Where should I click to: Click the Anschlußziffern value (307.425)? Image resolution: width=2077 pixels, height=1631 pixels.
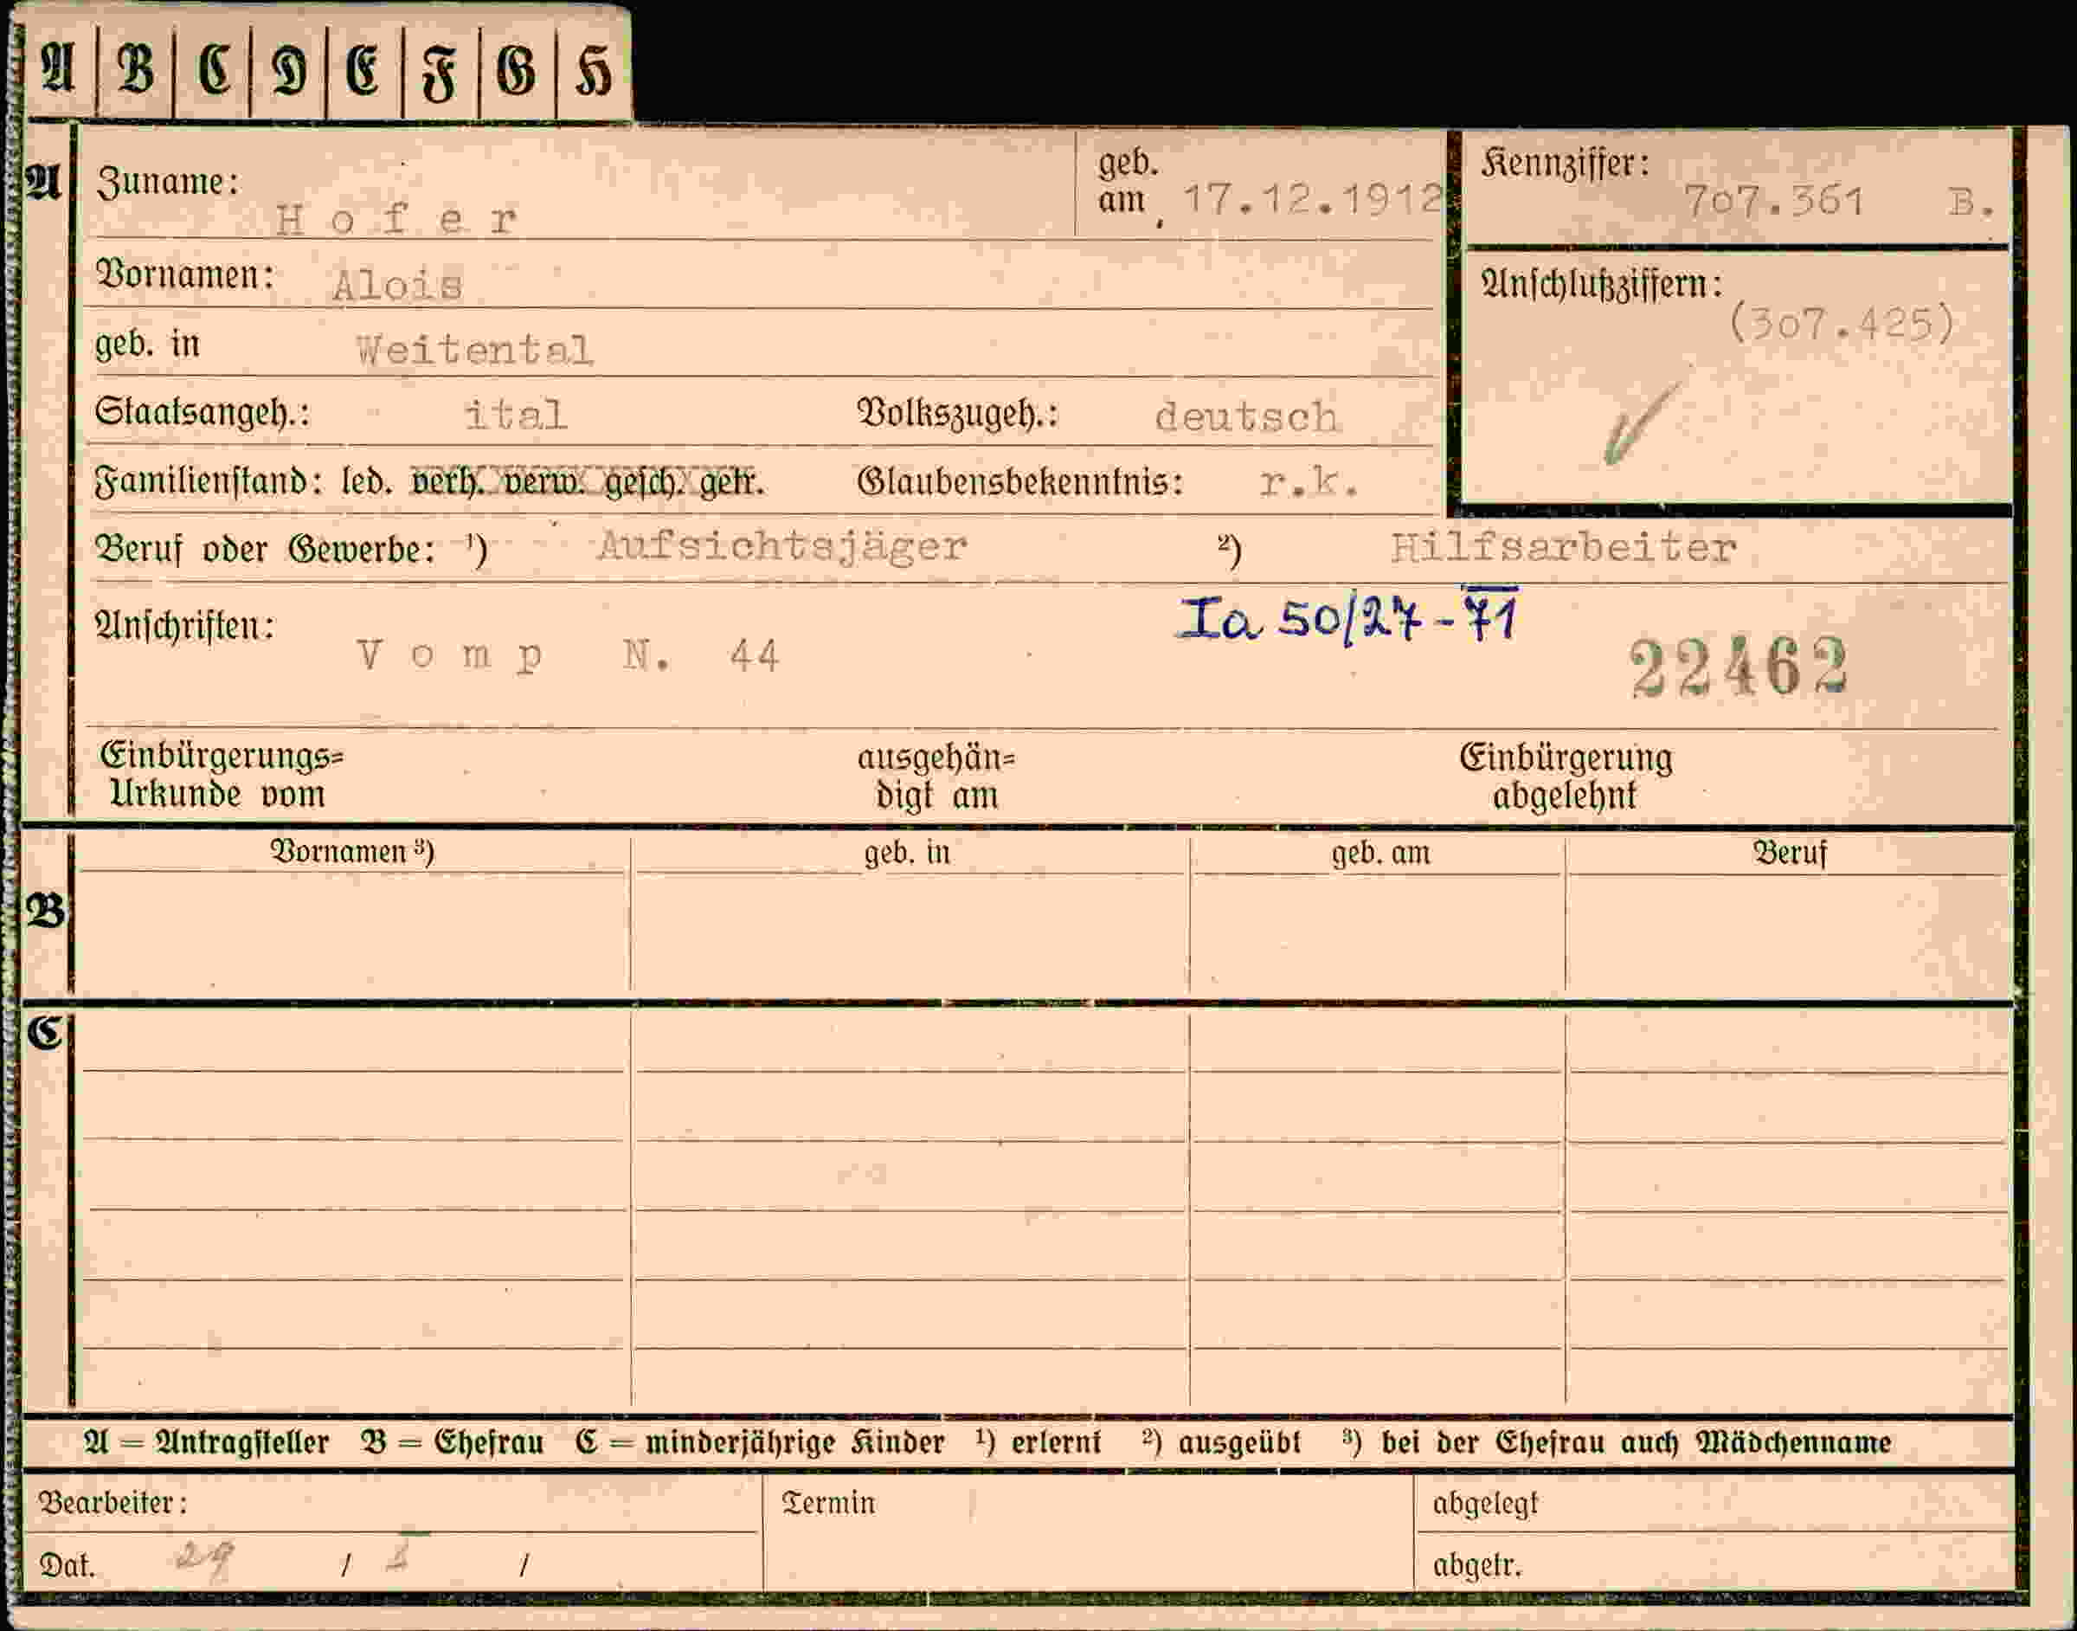(1842, 324)
